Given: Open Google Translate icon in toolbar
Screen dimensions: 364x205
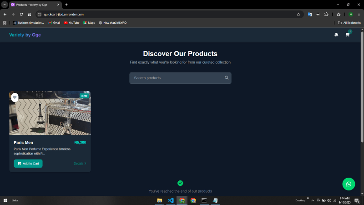Looking at the screenshot, I should (x=310, y=15).
